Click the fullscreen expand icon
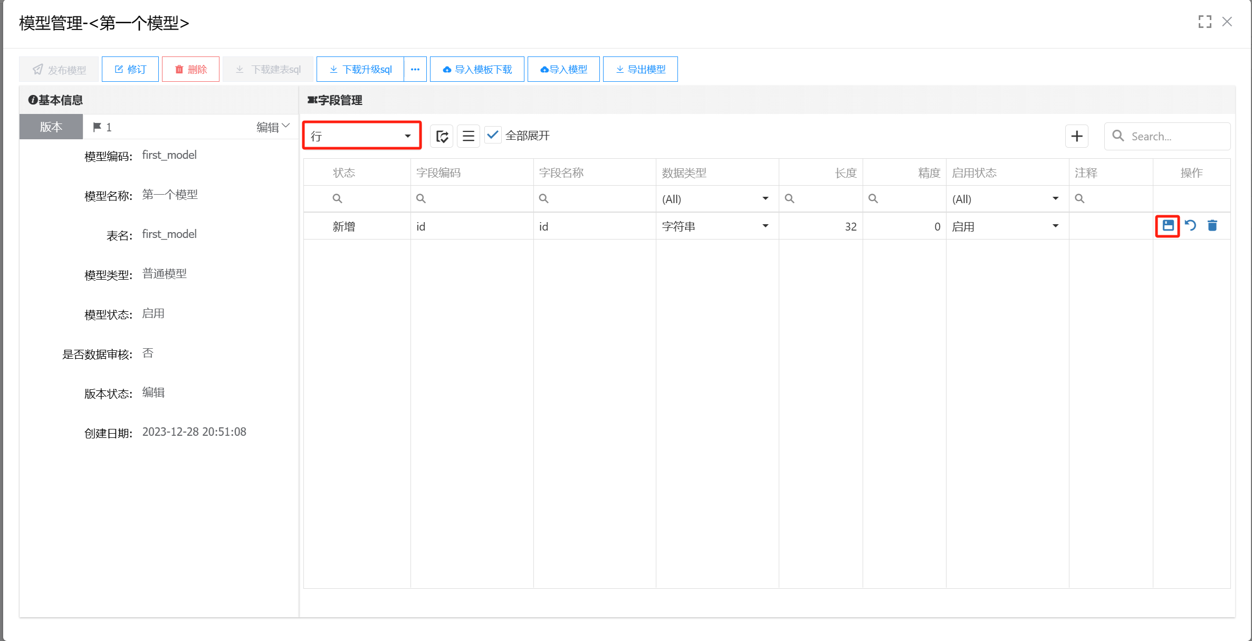Viewport: 1252px width, 641px height. (1205, 22)
